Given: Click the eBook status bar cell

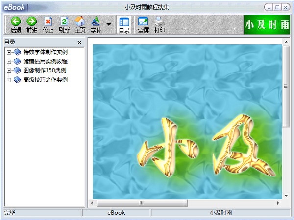Looking at the screenshot, I should pos(117,213).
